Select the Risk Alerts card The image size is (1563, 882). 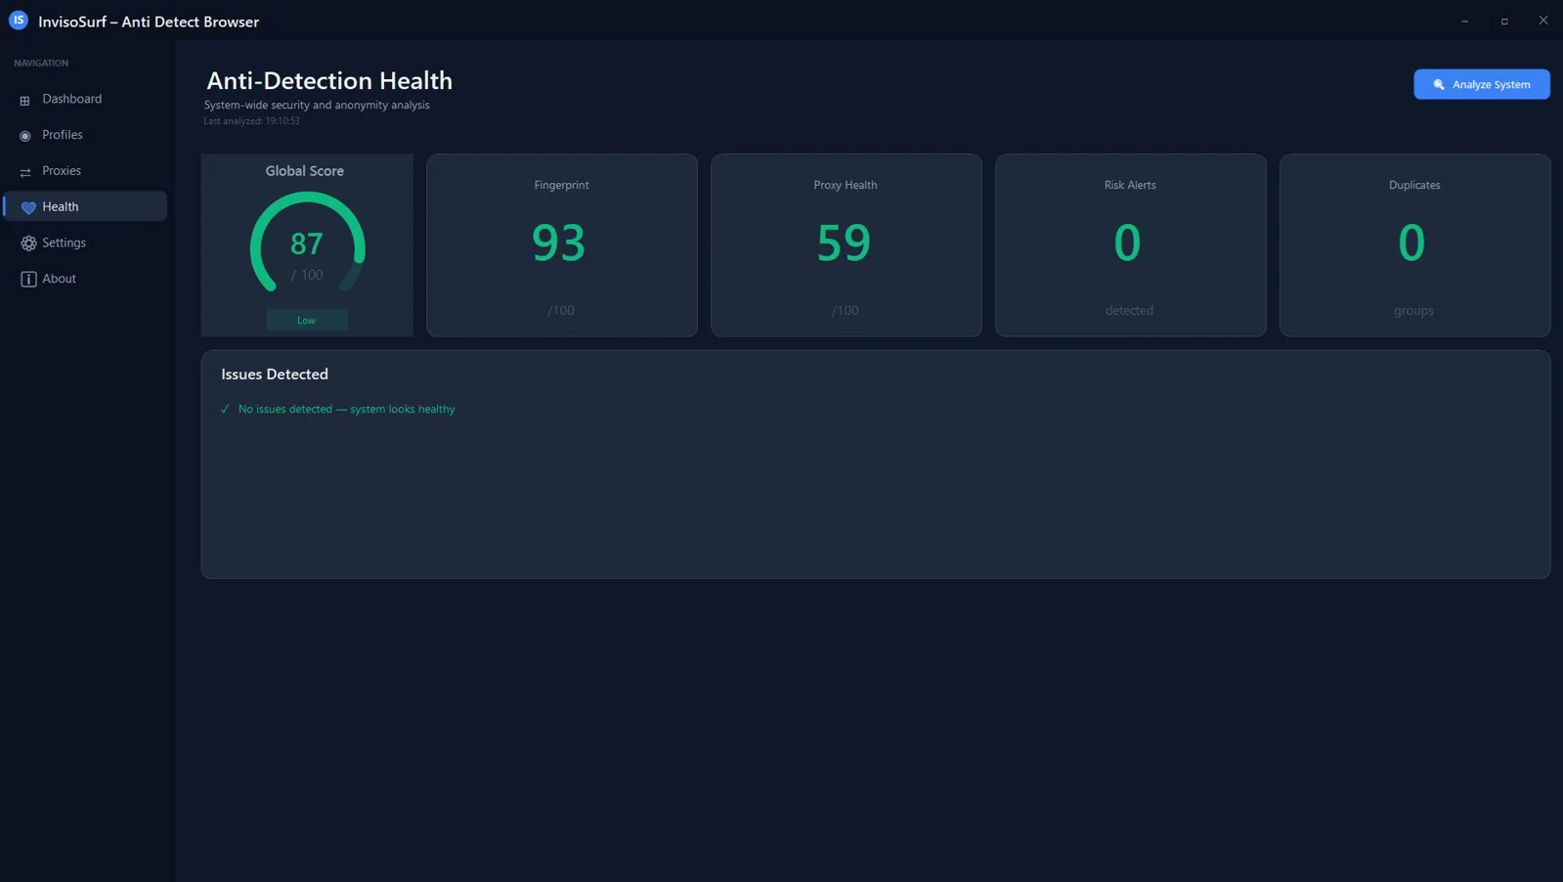tap(1130, 244)
